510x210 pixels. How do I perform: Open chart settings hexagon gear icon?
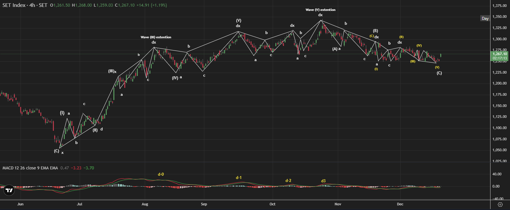click(500, 204)
